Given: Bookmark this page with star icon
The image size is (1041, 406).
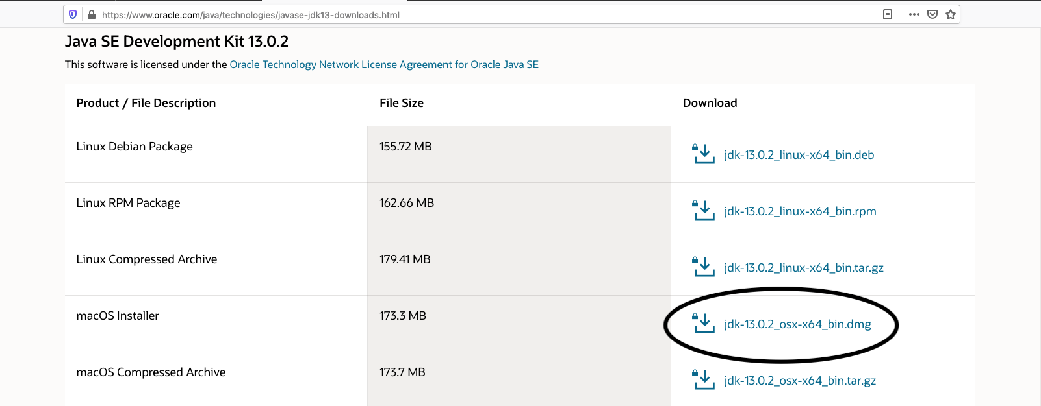Looking at the screenshot, I should click(x=951, y=14).
